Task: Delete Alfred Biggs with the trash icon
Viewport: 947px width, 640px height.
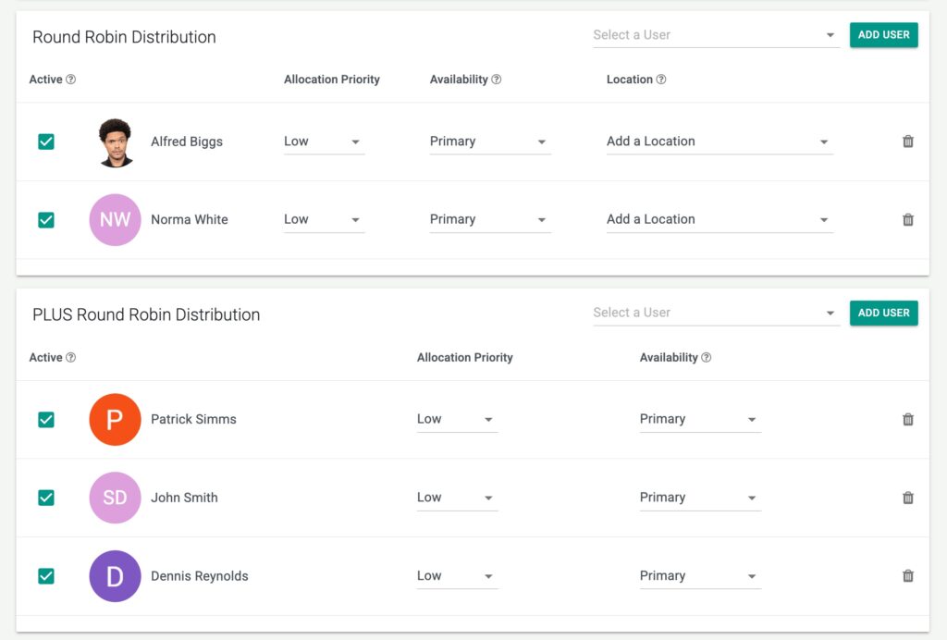Action: [x=907, y=142]
